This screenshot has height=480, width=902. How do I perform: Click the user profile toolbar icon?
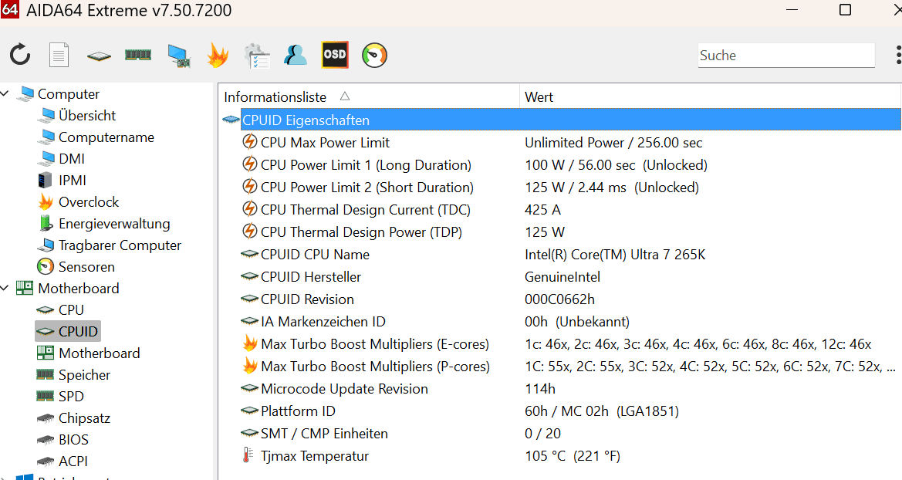[295, 55]
